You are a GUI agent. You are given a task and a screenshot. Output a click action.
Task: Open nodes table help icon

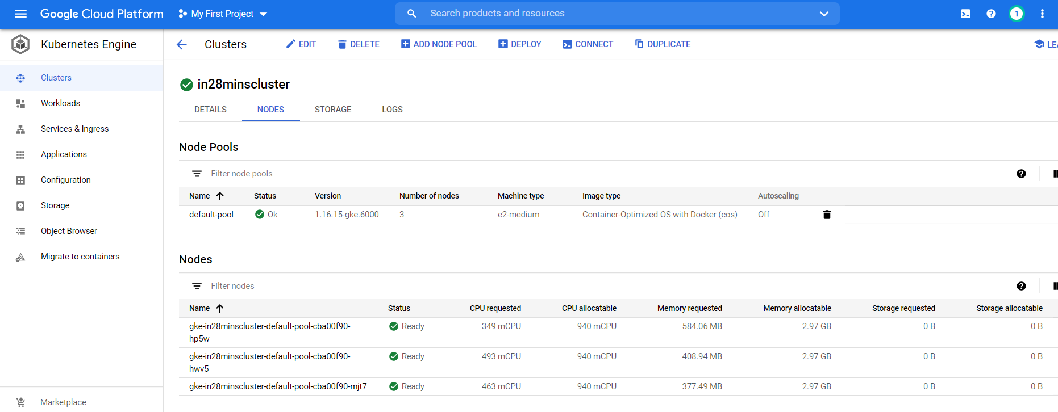[1021, 286]
